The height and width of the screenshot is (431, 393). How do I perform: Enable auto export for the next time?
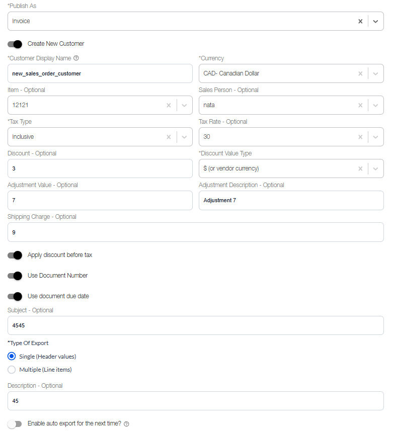(15, 423)
